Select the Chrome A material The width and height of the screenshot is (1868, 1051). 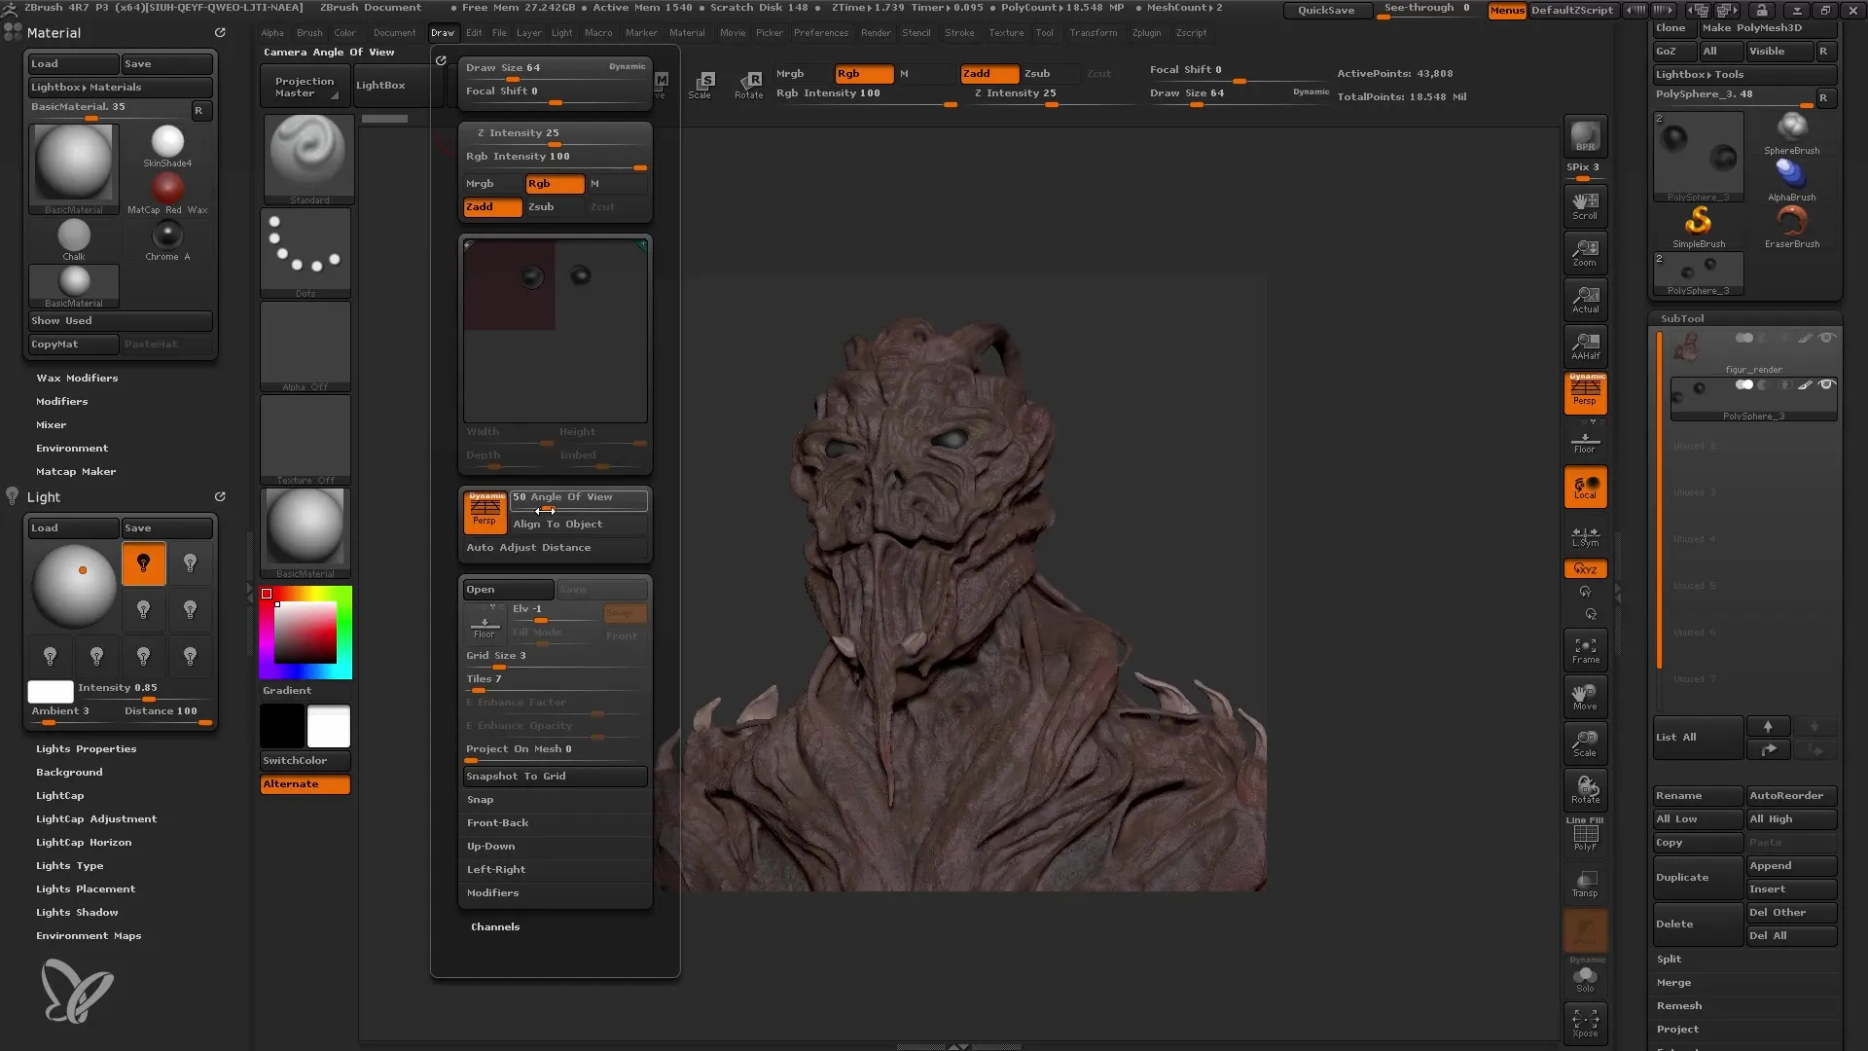167,240
